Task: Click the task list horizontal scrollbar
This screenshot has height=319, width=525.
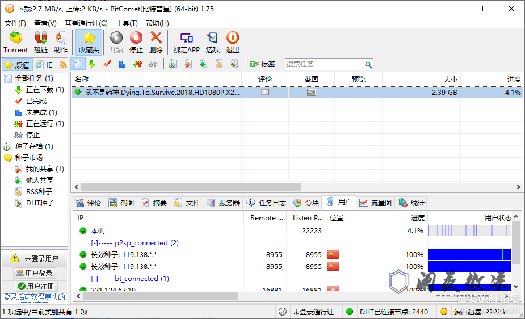Action: tap(191, 187)
